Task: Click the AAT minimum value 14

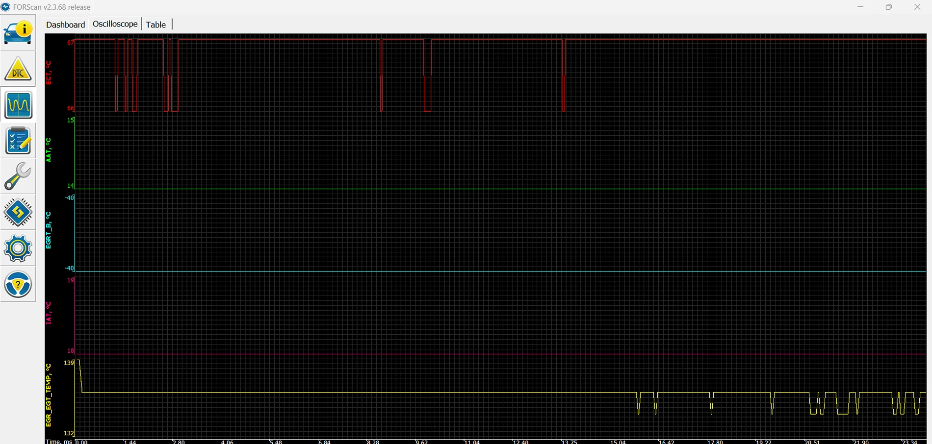Action: [x=71, y=186]
